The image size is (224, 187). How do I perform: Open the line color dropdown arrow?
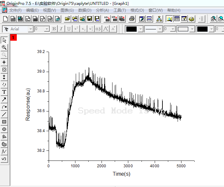[141, 29]
